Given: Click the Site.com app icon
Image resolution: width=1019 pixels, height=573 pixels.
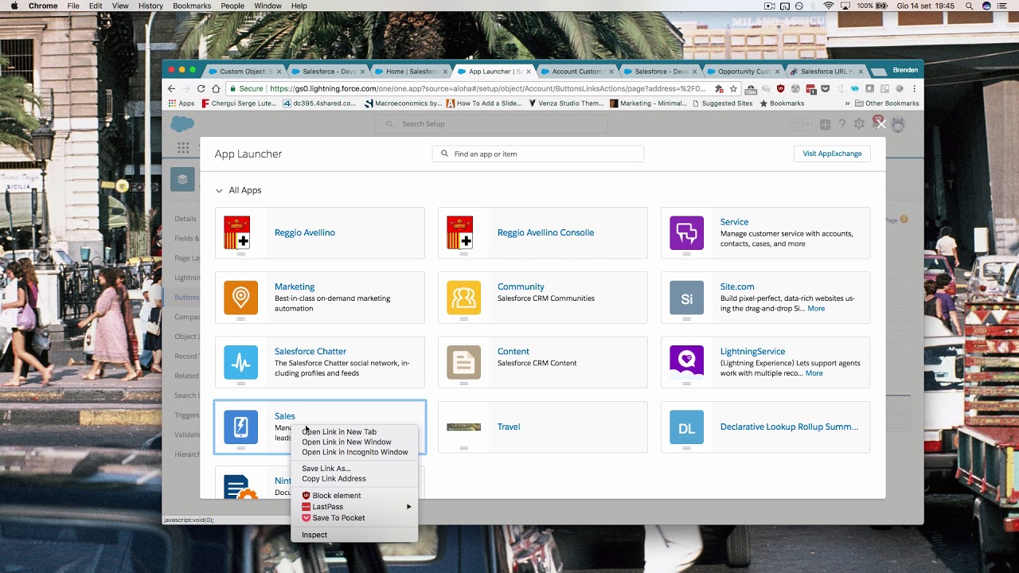Looking at the screenshot, I should [686, 298].
